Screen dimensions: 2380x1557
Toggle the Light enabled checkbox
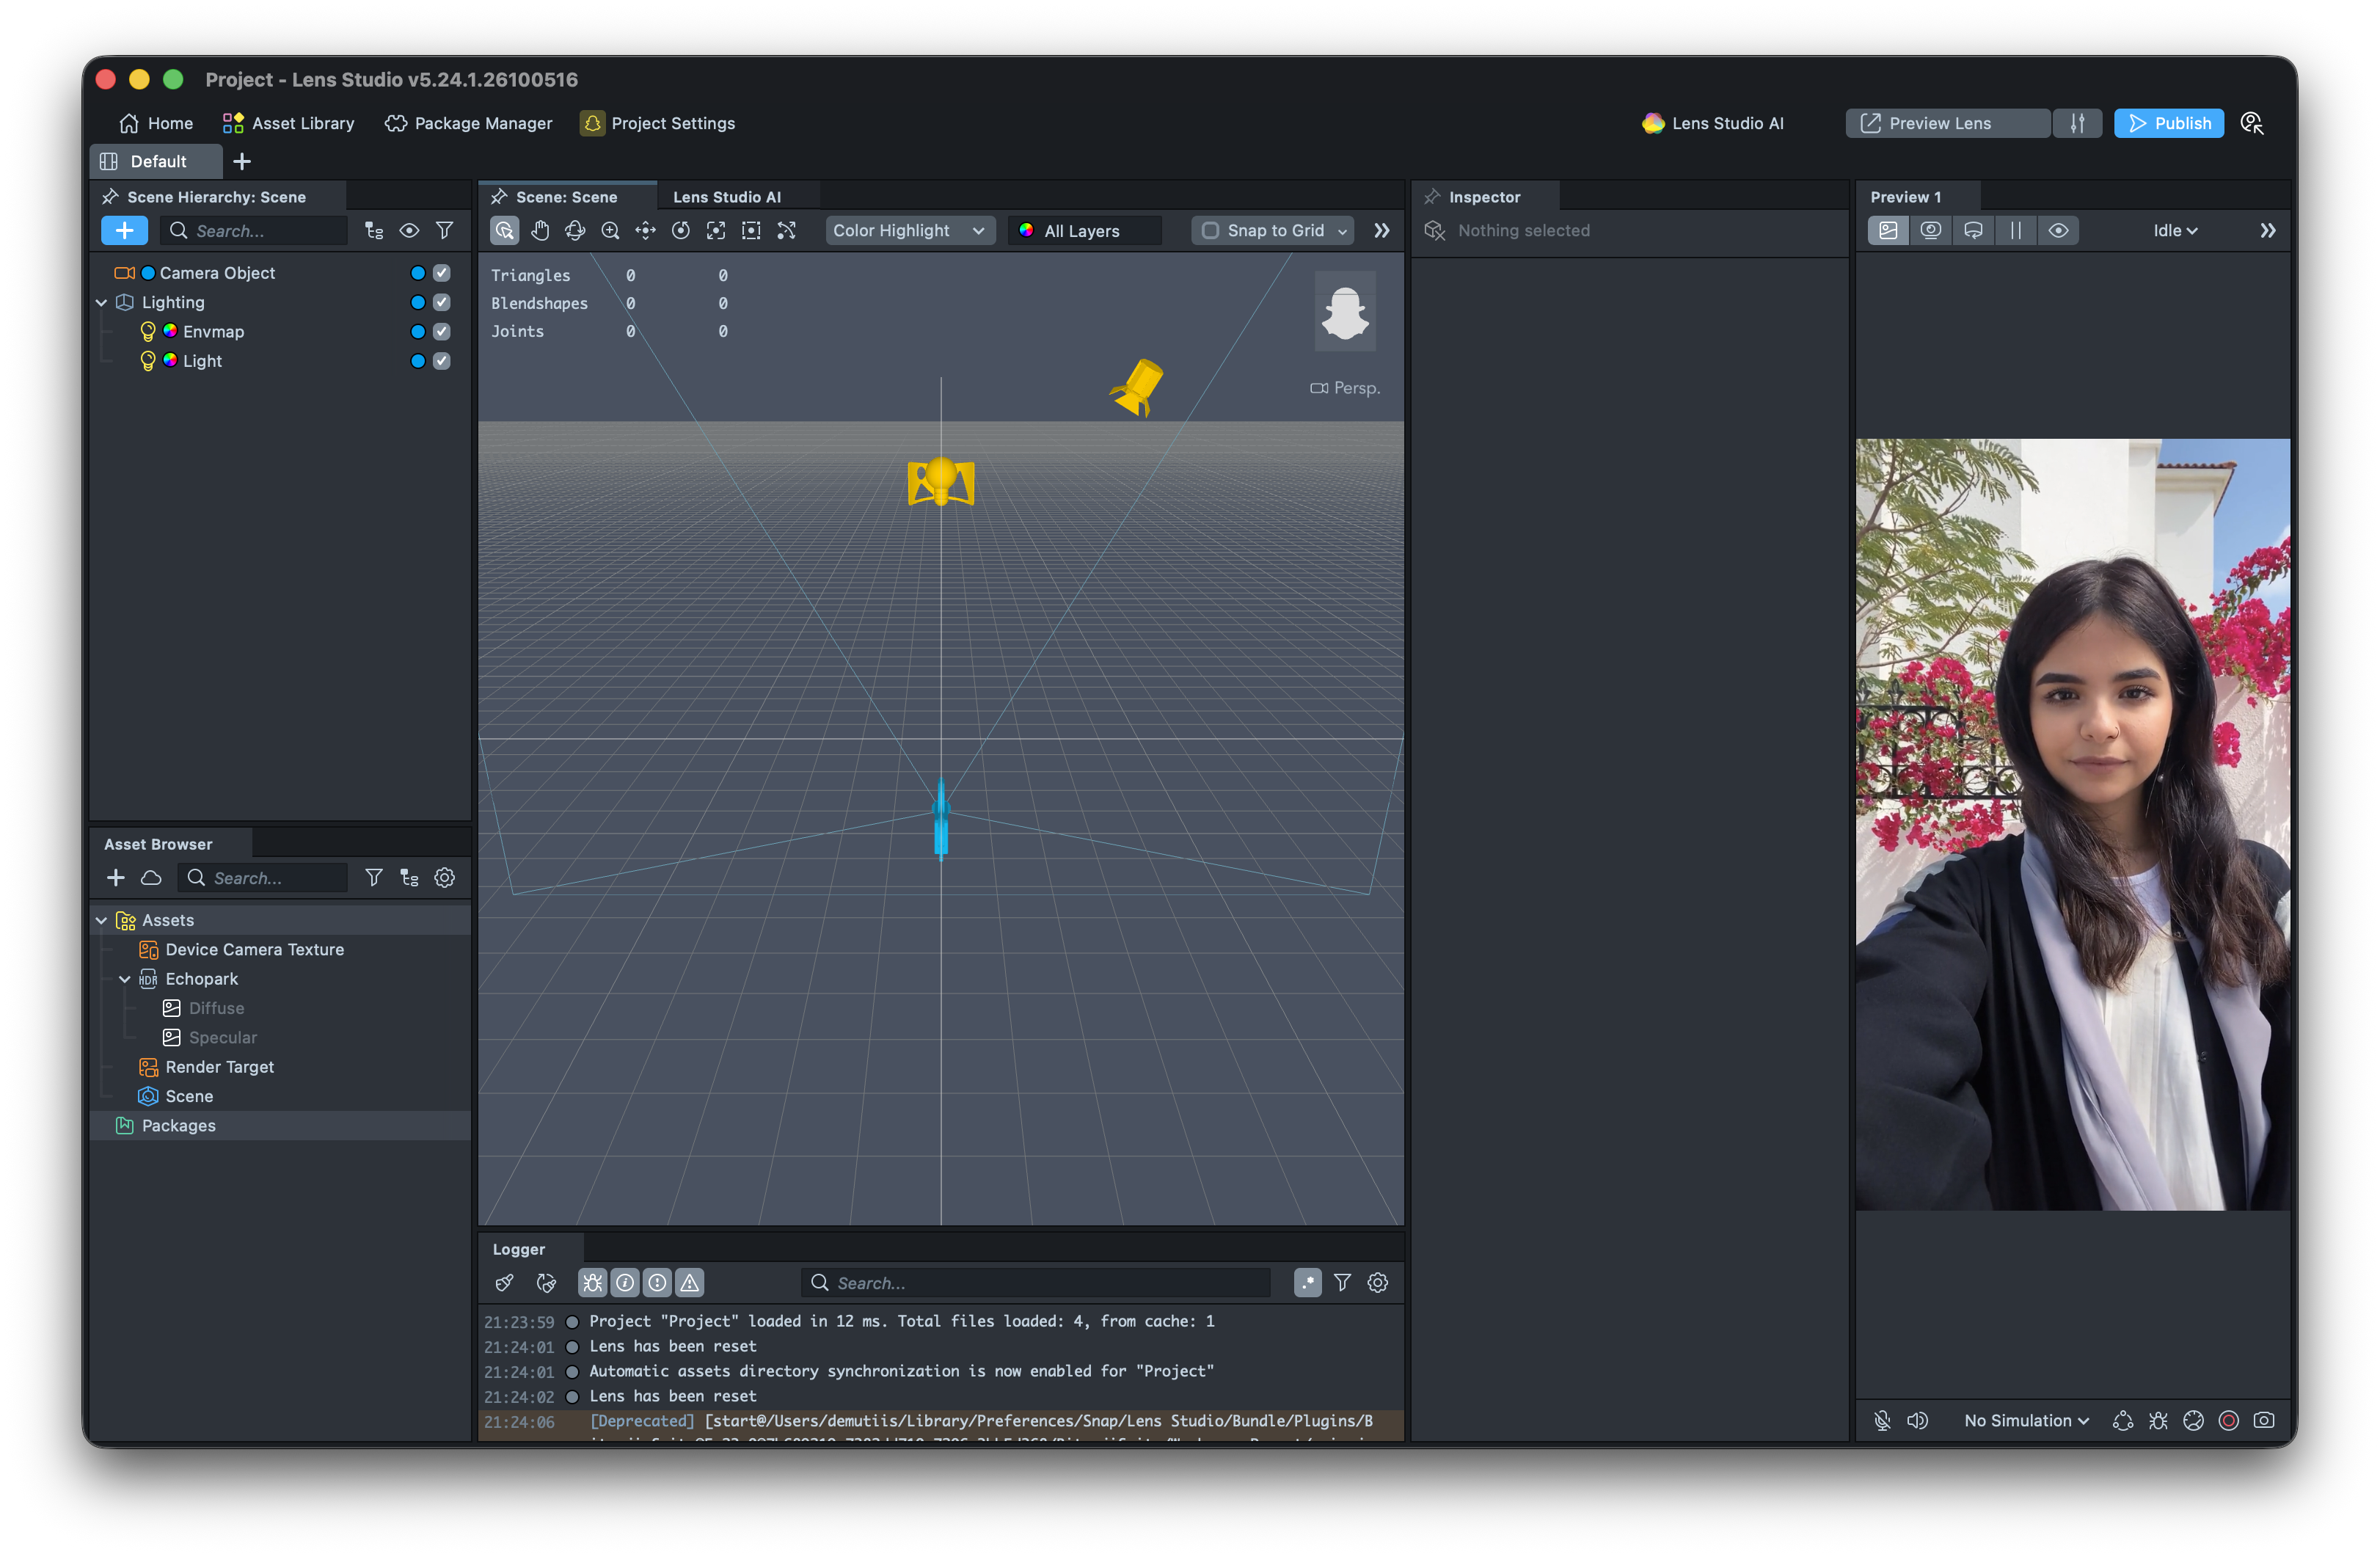click(x=442, y=361)
